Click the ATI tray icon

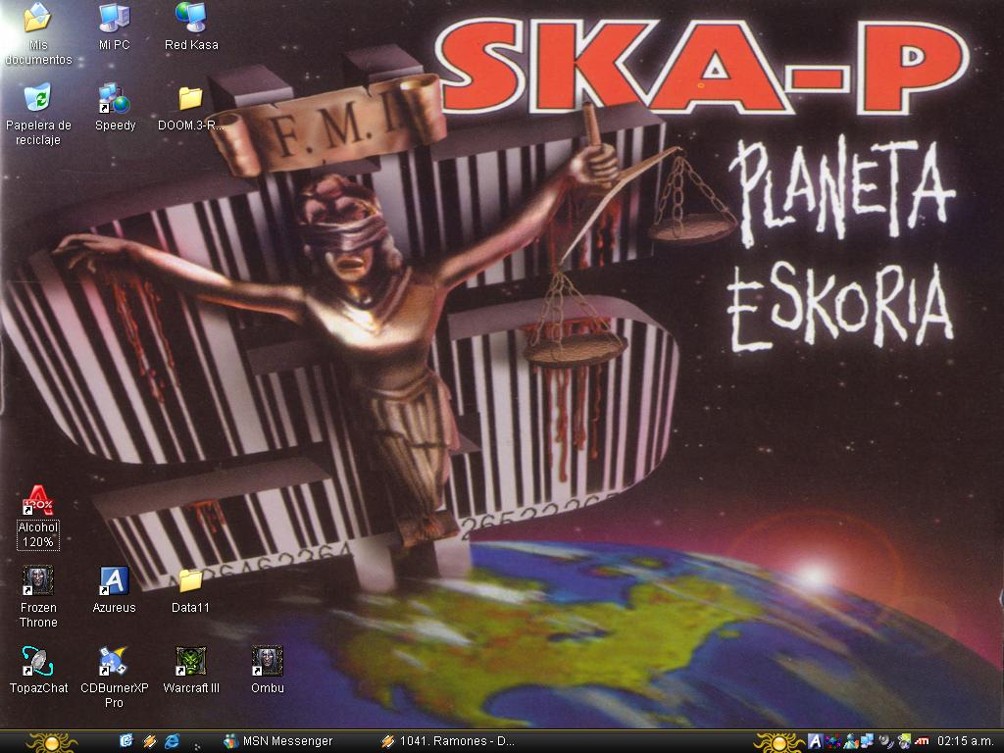coord(922,741)
